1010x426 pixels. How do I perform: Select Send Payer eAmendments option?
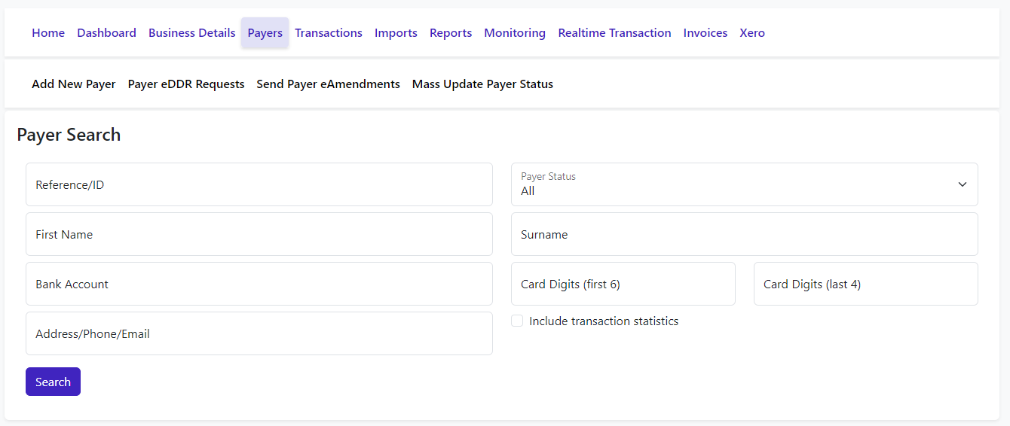[x=328, y=84]
